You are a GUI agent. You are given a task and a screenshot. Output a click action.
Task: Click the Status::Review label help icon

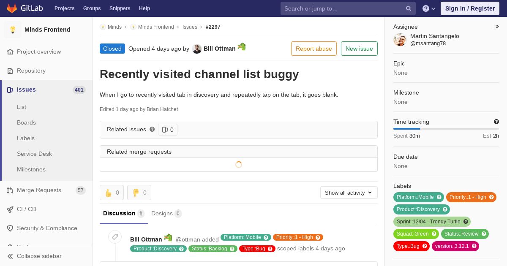click(484, 234)
